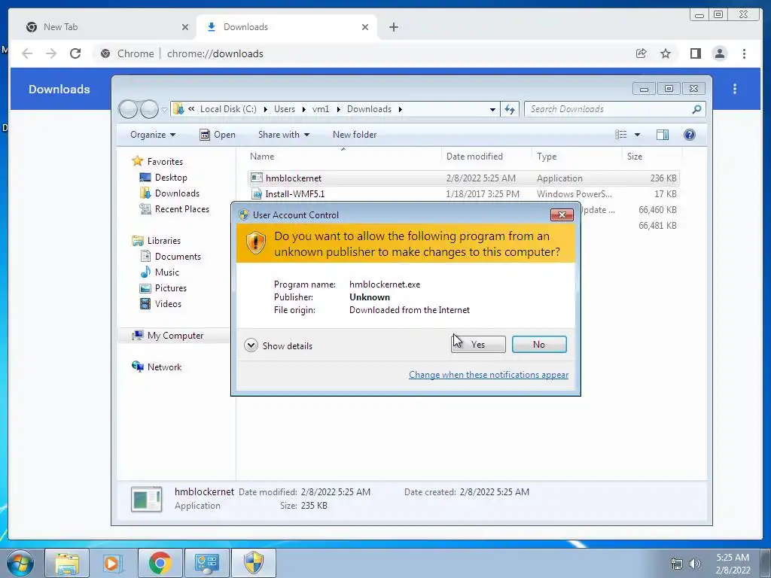Select the hmblockernet file row

click(463, 178)
